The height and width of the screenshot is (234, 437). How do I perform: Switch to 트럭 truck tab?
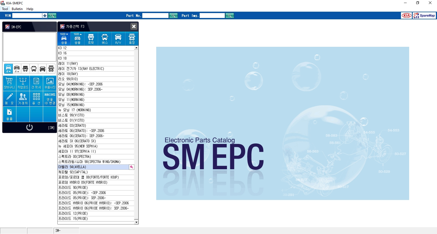coord(91,39)
